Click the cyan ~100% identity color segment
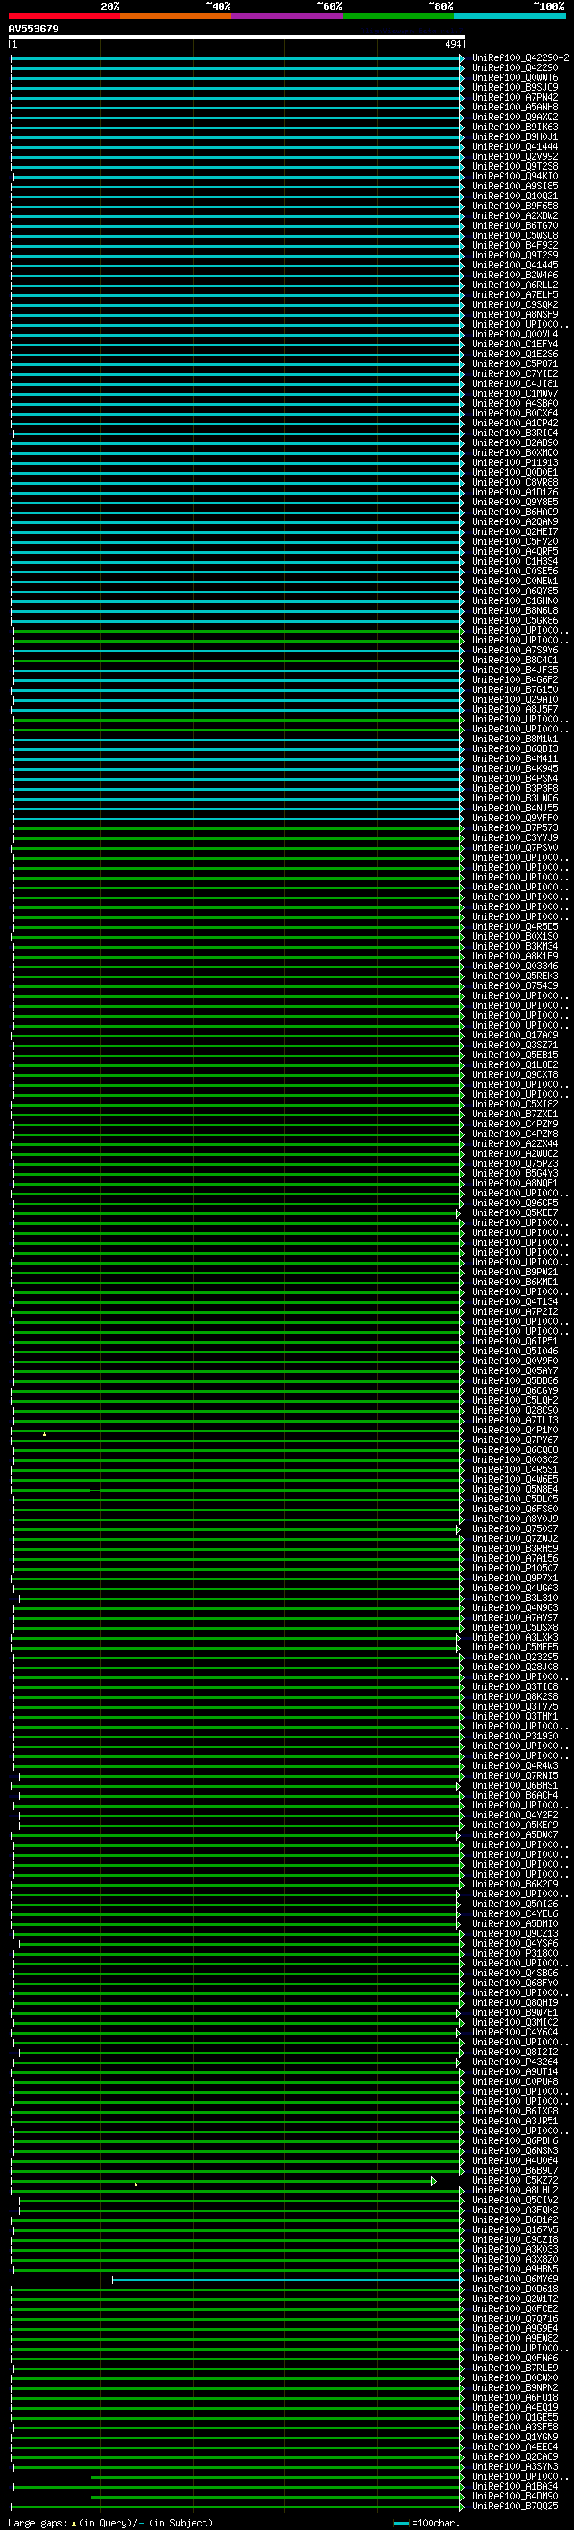Screen dimensions: 574x2530 pyautogui.click(x=510, y=16)
